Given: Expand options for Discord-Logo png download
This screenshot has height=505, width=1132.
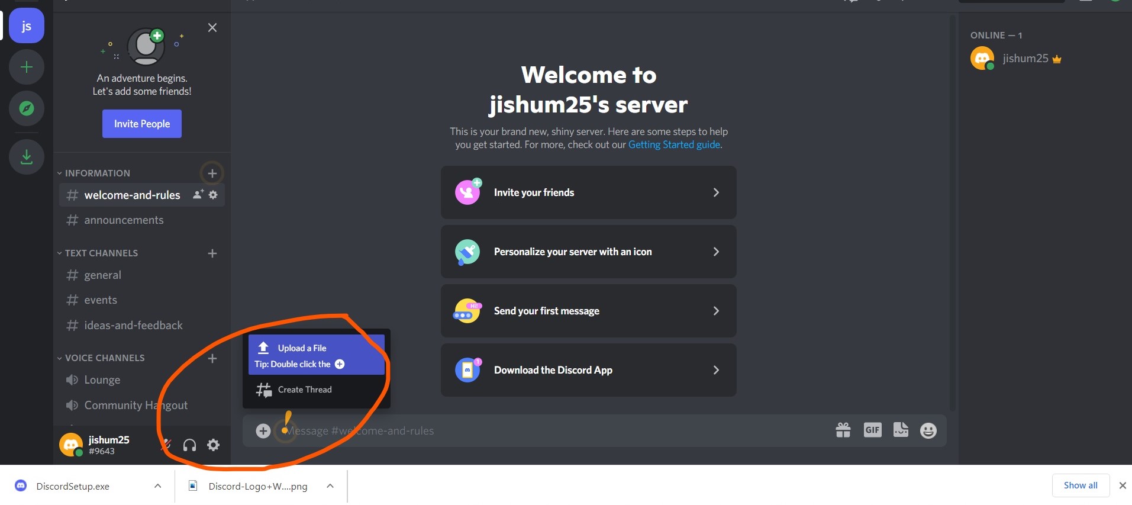Looking at the screenshot, I should (330, 486).
